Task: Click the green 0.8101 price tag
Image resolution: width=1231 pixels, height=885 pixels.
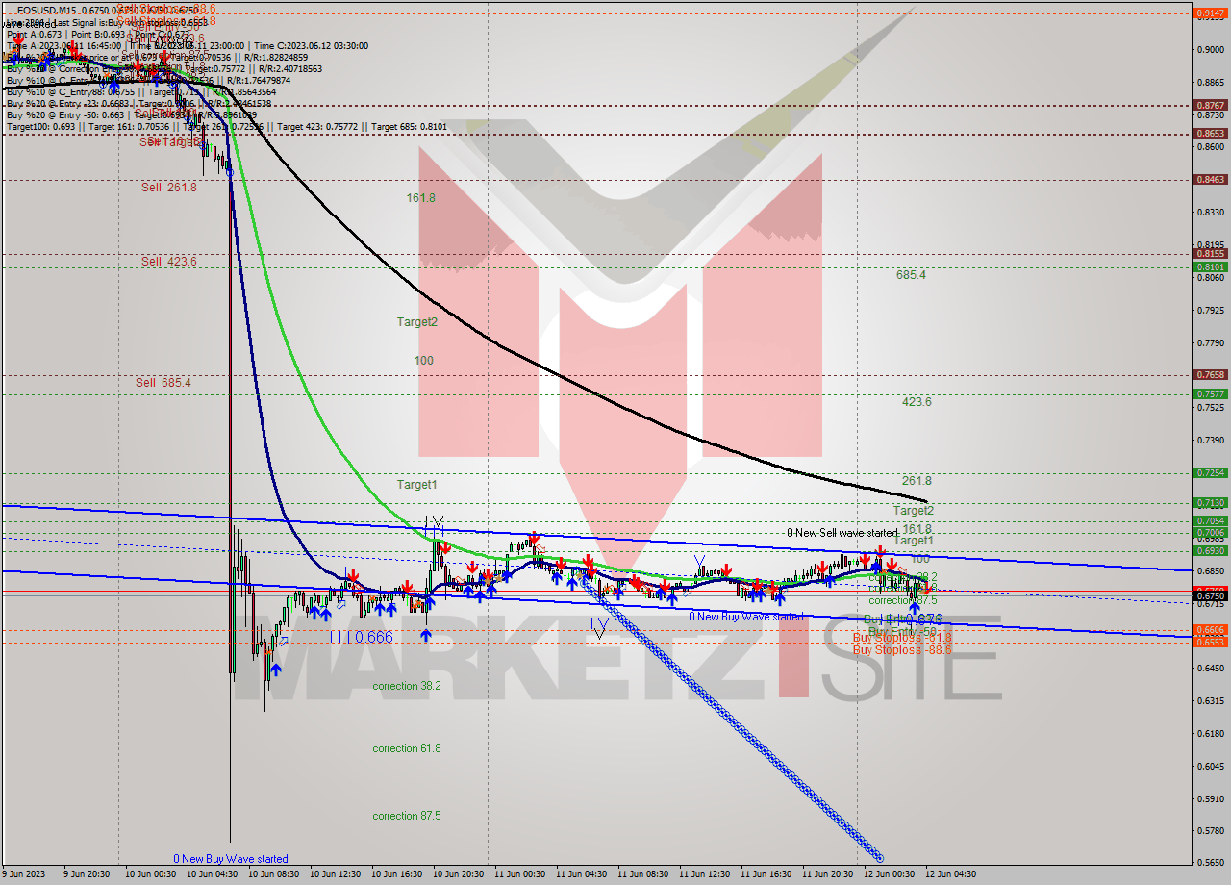Action: 1210,267
